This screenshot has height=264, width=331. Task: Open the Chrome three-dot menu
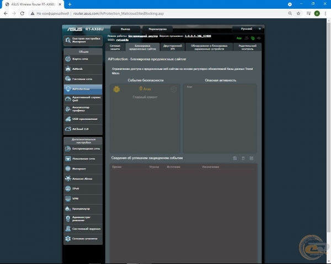pyautogui.click(x=325, y=13)
